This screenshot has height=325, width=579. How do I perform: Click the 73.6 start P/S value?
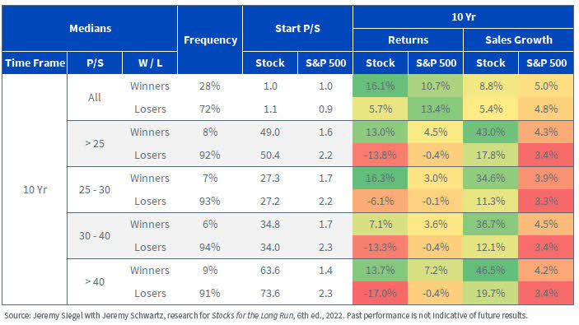pyautogui.click(x=270, y=293)
